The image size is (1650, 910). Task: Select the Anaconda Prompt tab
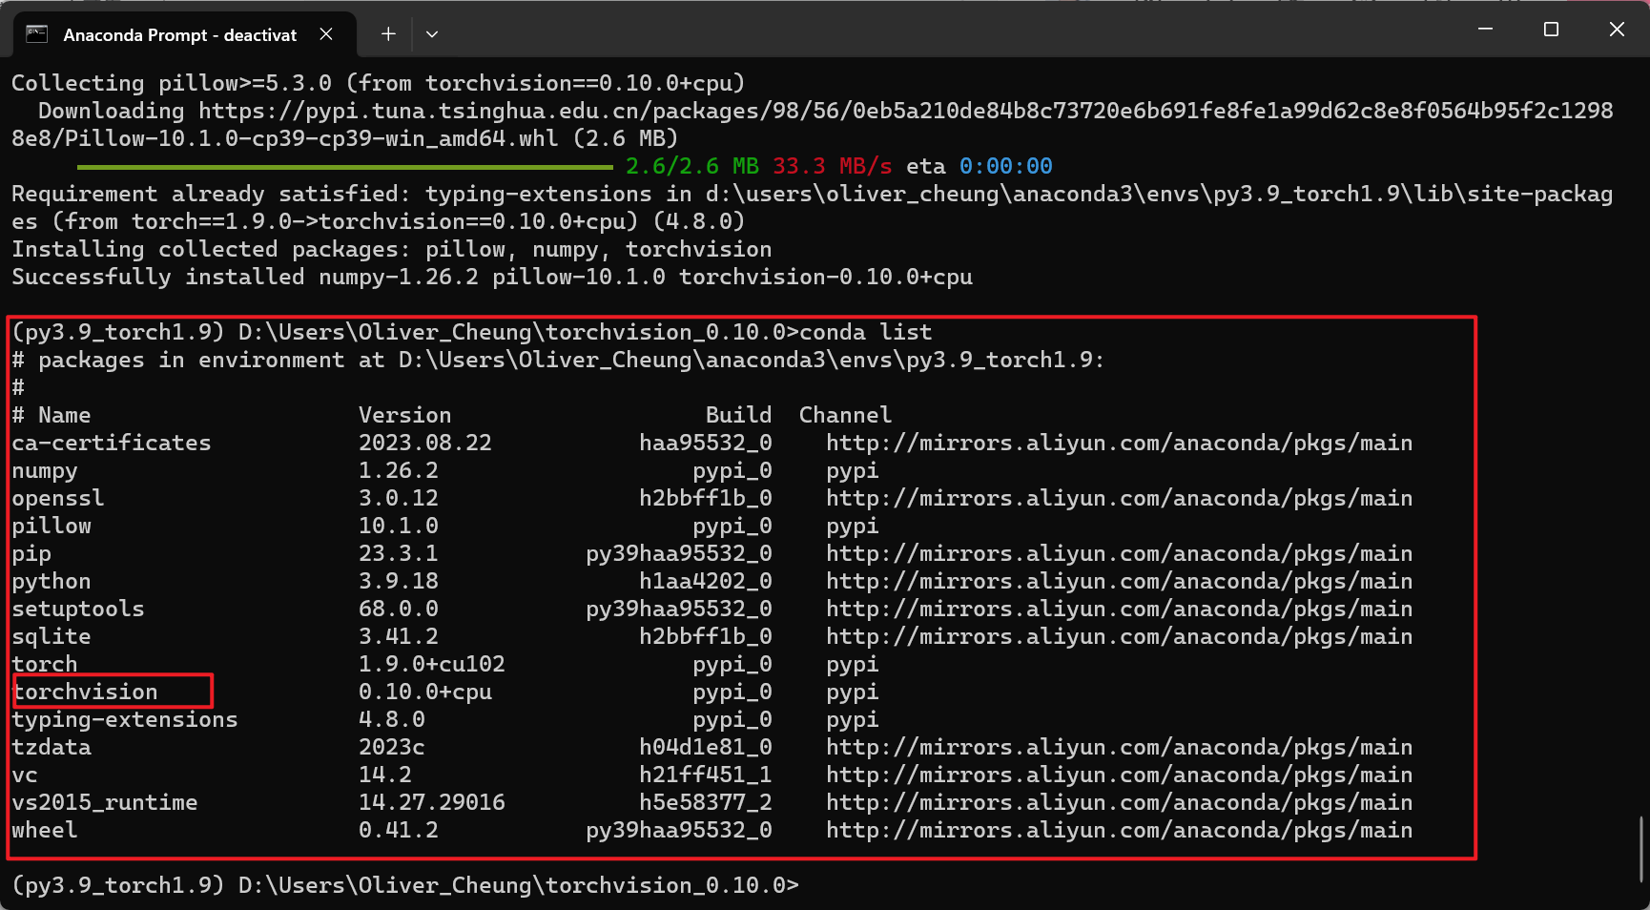184,34
